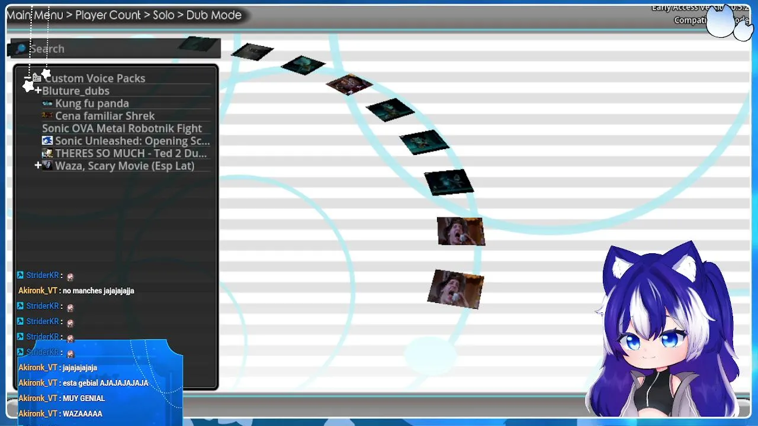The height and width of the screenshot is (426, 758).
Task: Click the 'esta gebial AJAJAJAJAJA' chat message
Action: (105, 383)
